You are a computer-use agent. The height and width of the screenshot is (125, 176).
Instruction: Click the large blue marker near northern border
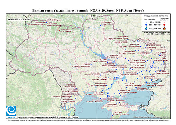[47, 22]
